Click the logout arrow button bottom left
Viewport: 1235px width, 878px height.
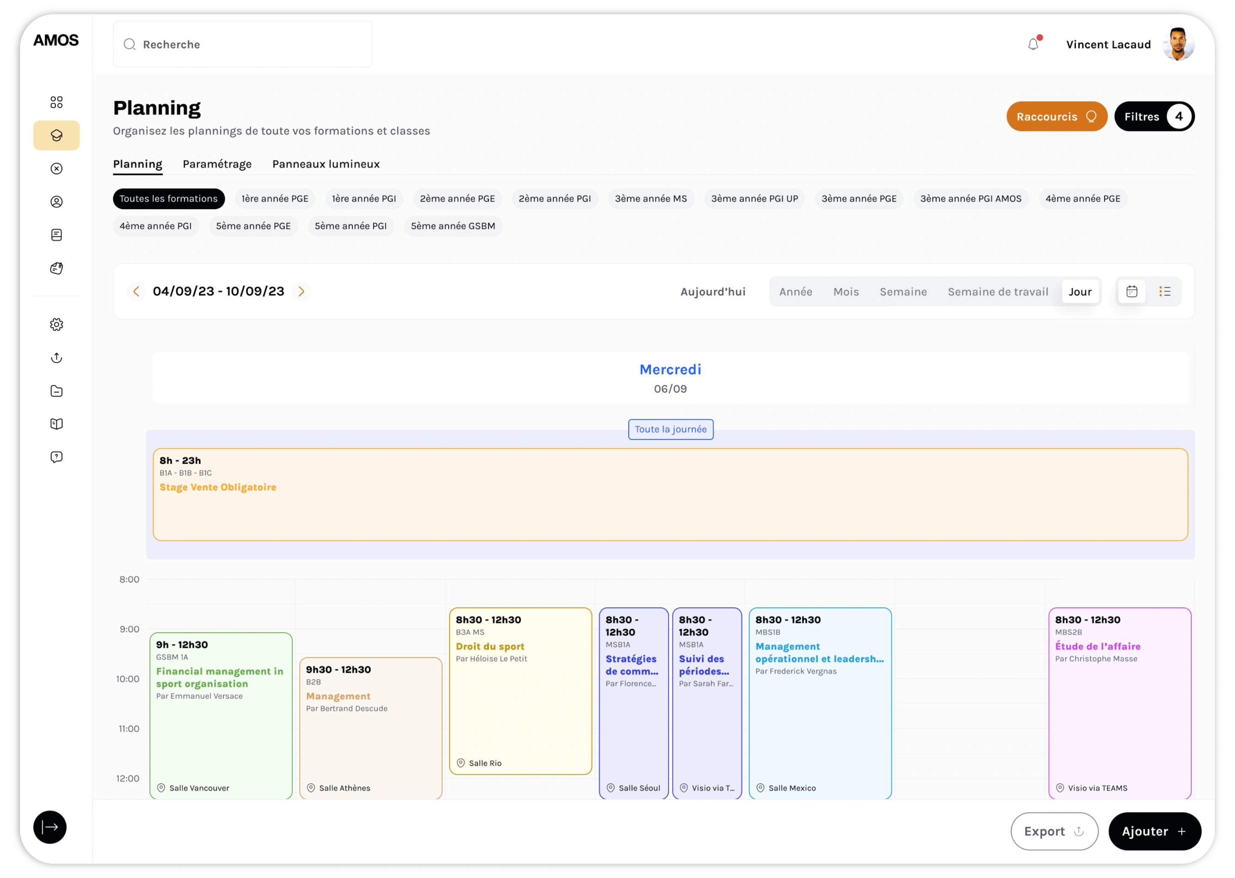click(50, 827)
